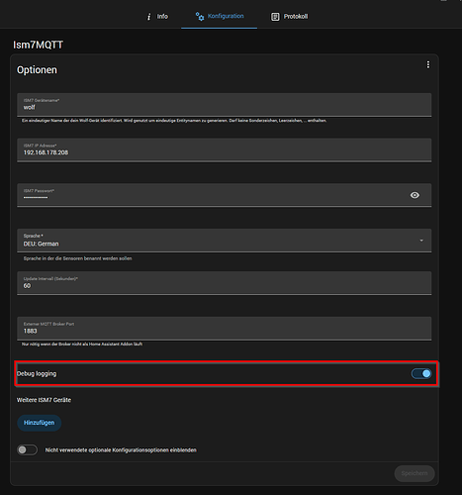
Task: Click the Speichern button
Action: [415, 473]
